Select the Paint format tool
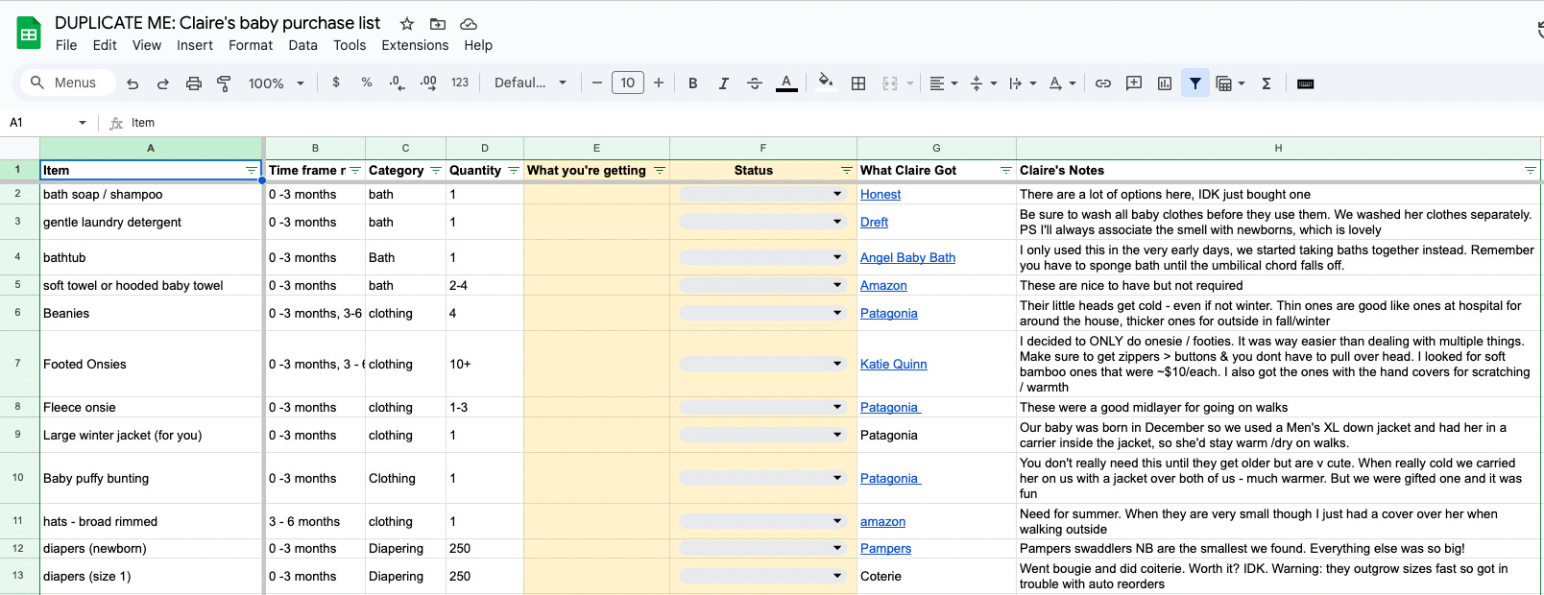Screen dimensions: 1544x595 pyautogui.click(x=224, y=83)
